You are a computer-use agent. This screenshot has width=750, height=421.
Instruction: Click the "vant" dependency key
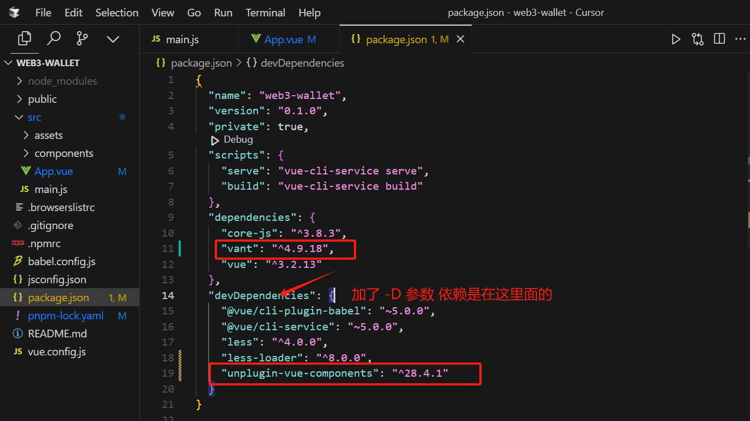point(239,249)
